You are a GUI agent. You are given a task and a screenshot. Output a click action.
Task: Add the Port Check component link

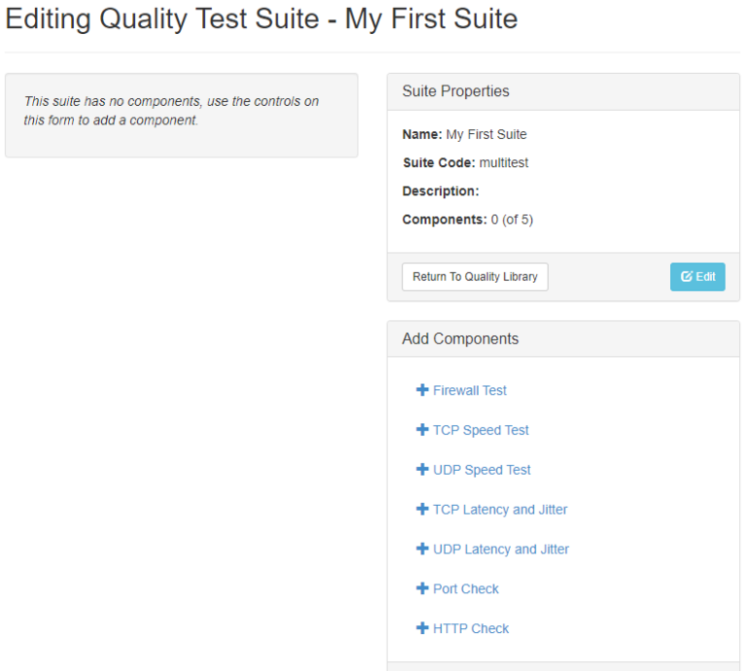tap(466, 589)
